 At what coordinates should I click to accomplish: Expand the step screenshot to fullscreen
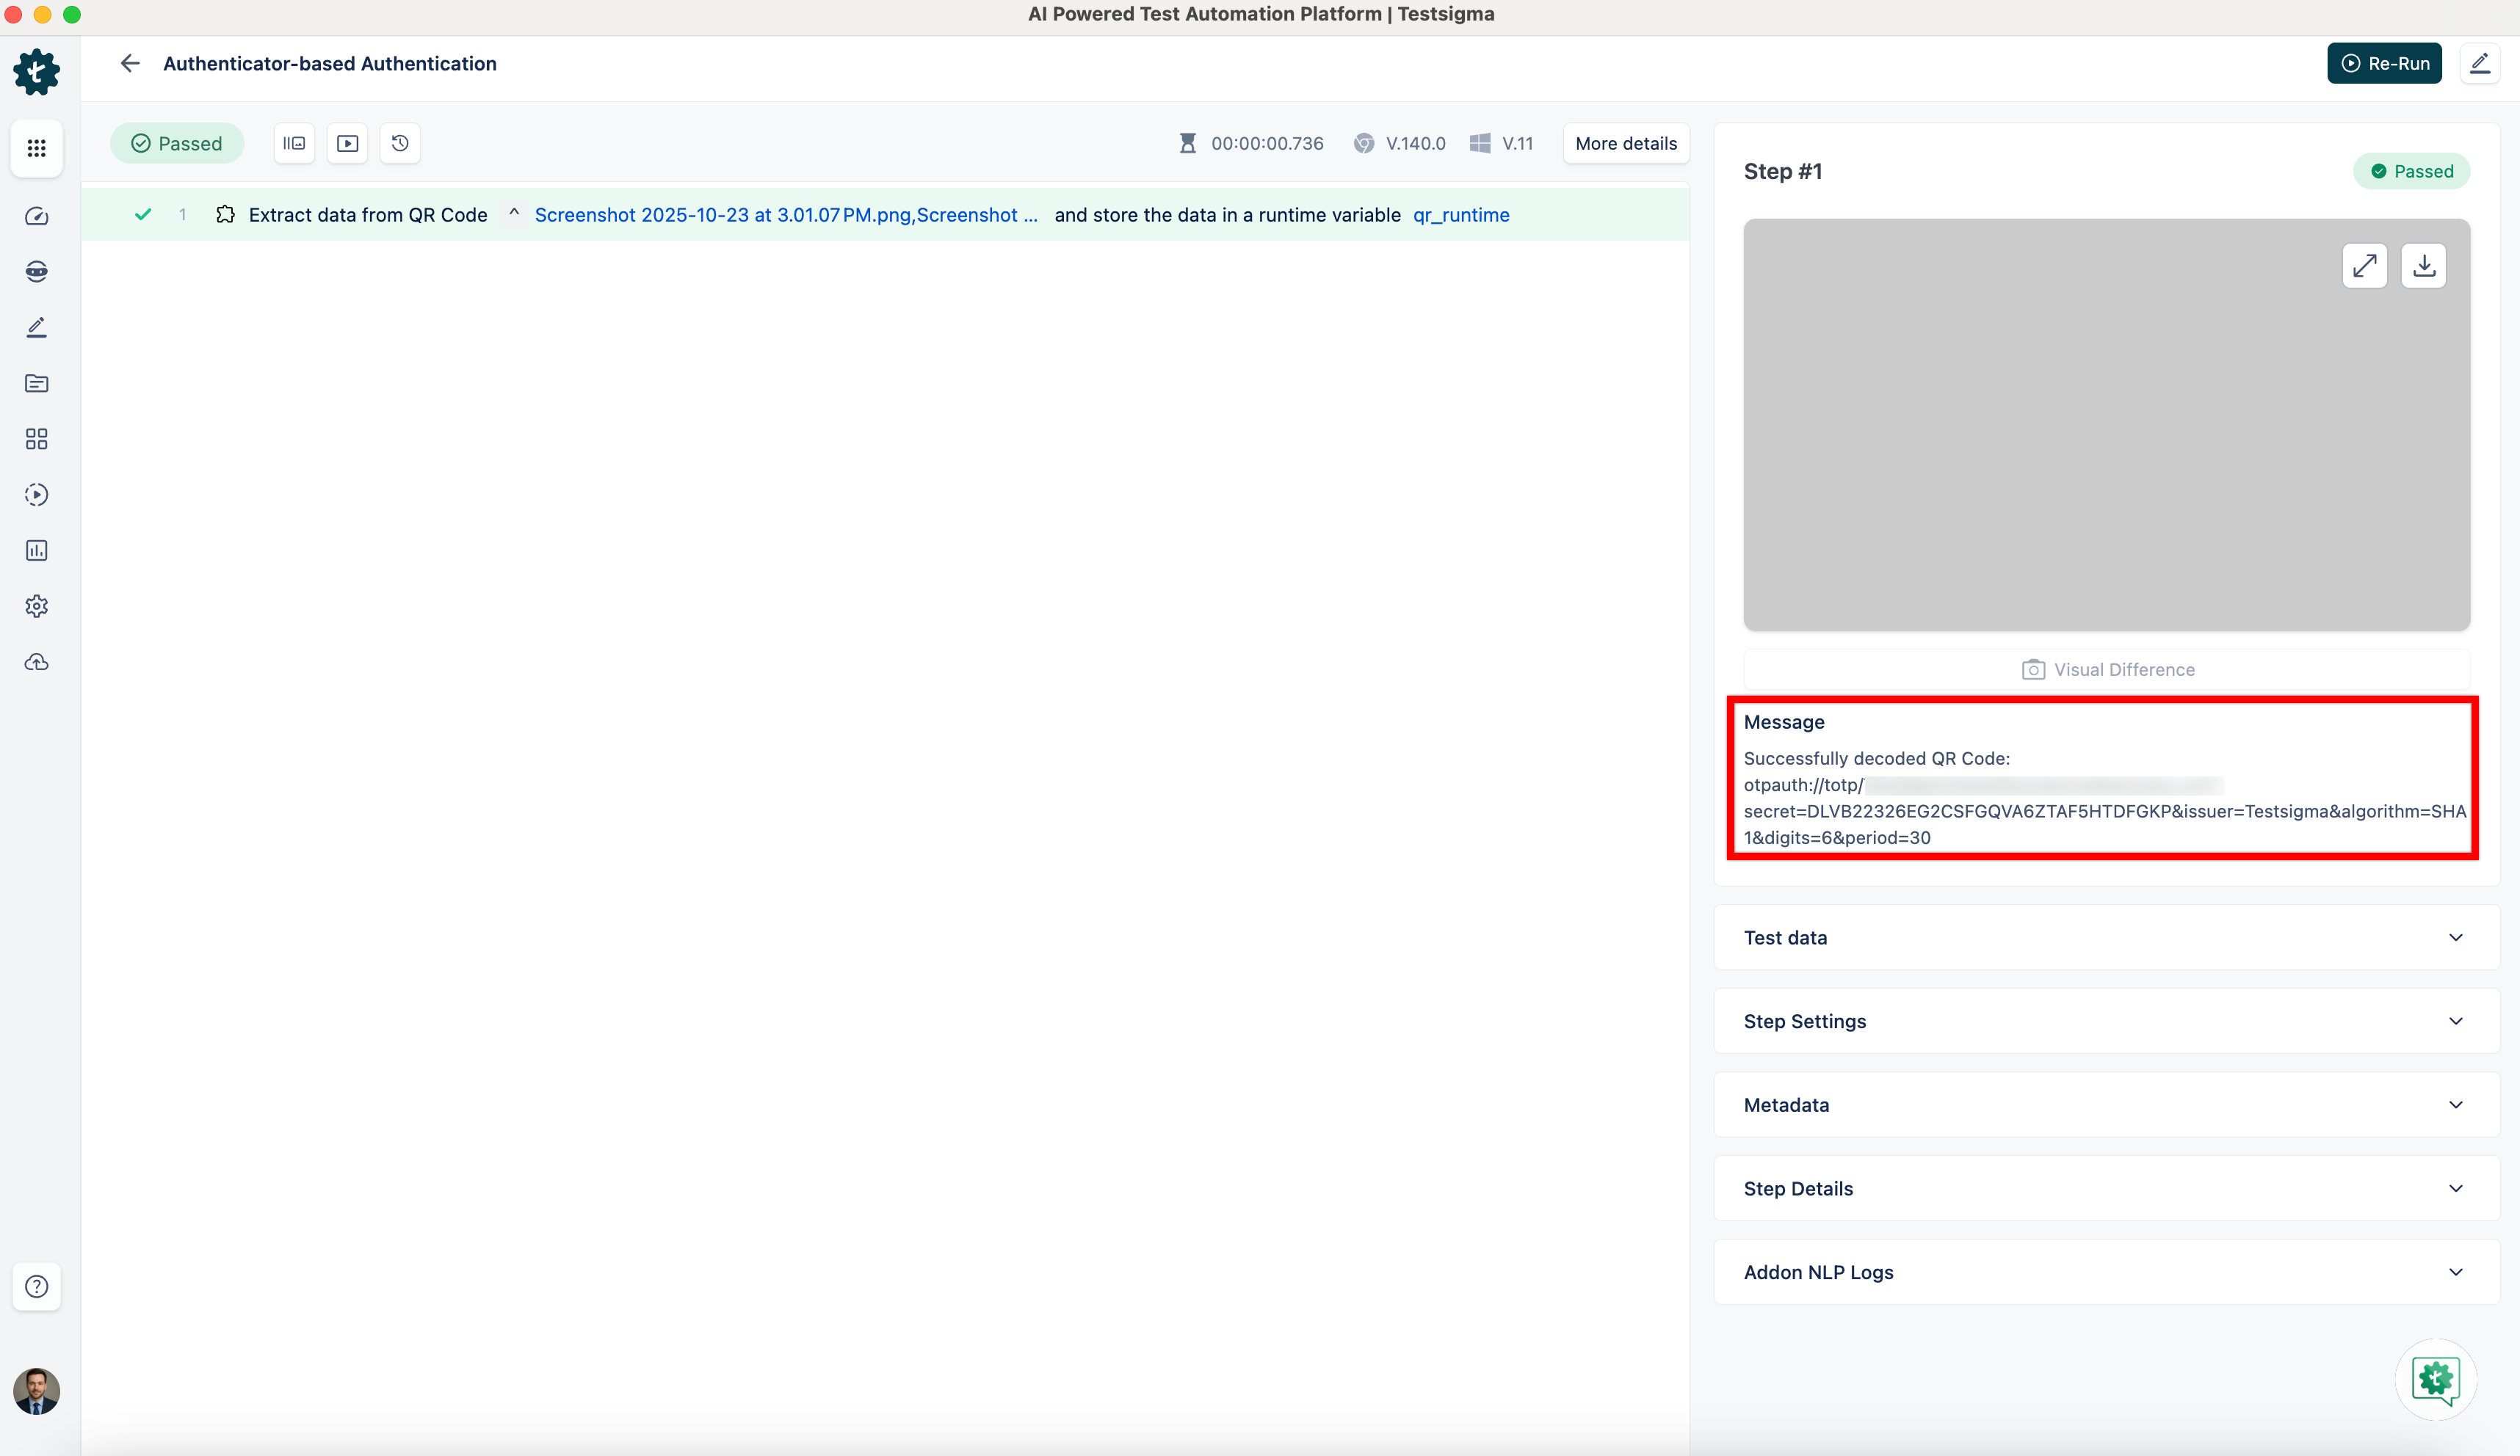2364,266
